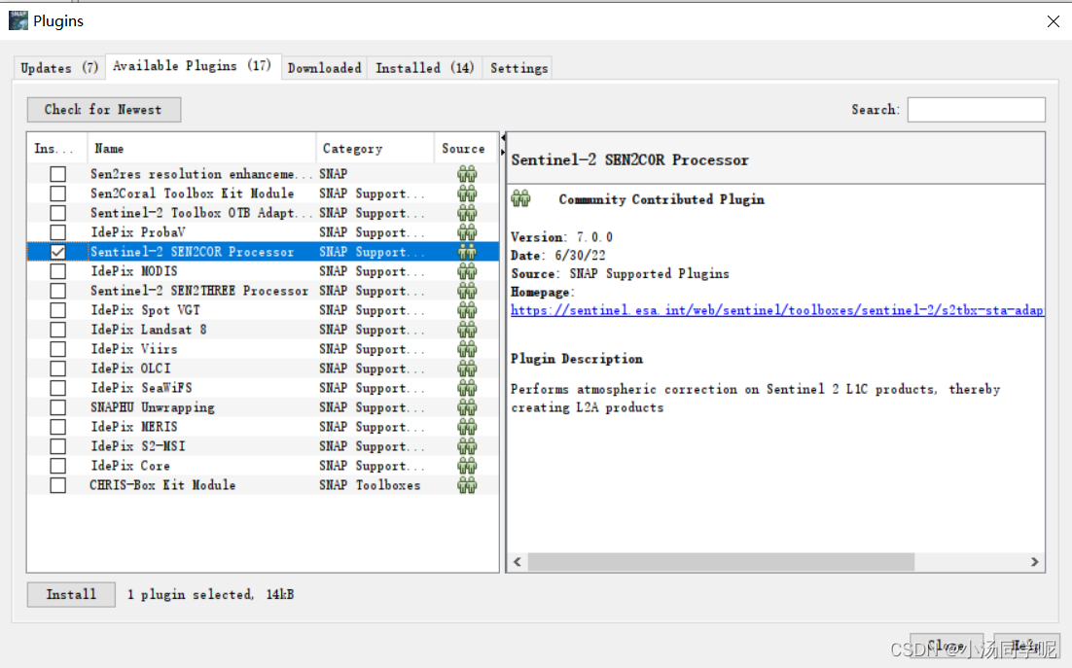Click the Plugins window title bar icon
The height and width of the screenshot is (668, 1072).
click(x=17, y=19)
